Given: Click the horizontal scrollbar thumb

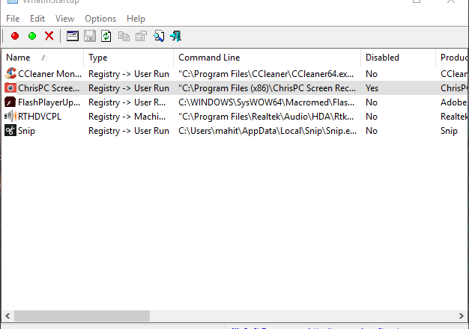Looking at the screenshot, I should [x=82, y=316].
